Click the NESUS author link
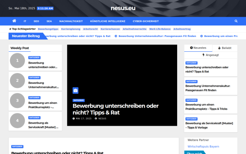Viewport: 246px width, 154px height. (x=102, y=119)
